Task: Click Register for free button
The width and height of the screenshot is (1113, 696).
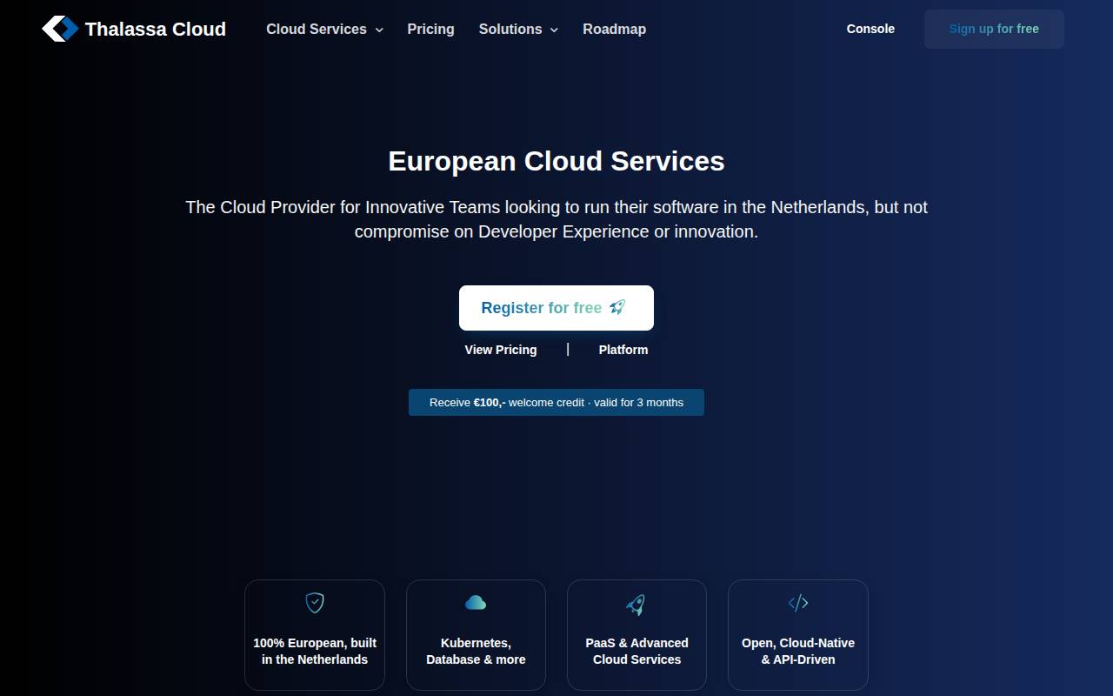Action: pos(556,308)
